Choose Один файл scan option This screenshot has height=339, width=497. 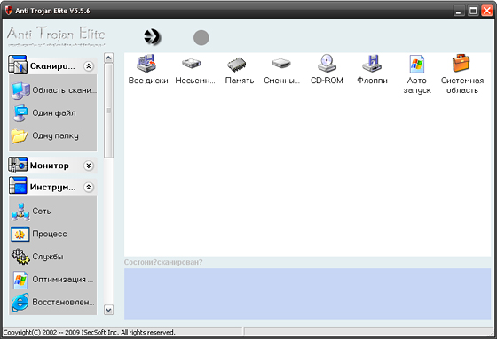(43, 113)
